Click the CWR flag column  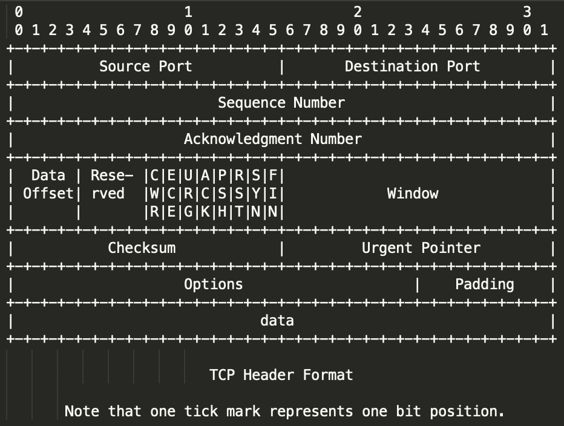[154, 194]
